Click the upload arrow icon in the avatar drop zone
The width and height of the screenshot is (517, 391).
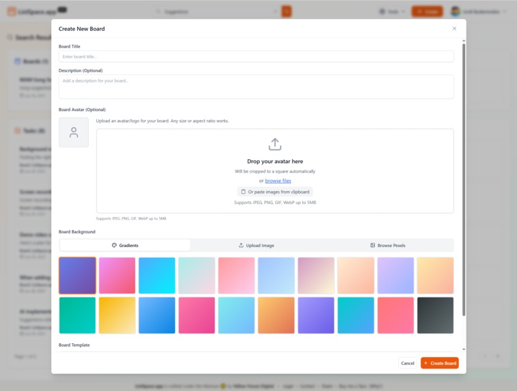[x=275, y=144]
